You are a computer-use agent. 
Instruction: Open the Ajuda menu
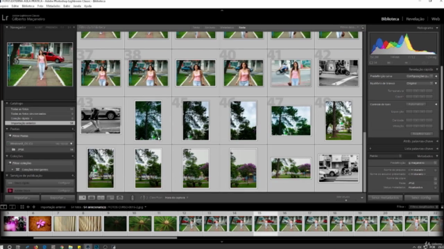coord(88,6)
